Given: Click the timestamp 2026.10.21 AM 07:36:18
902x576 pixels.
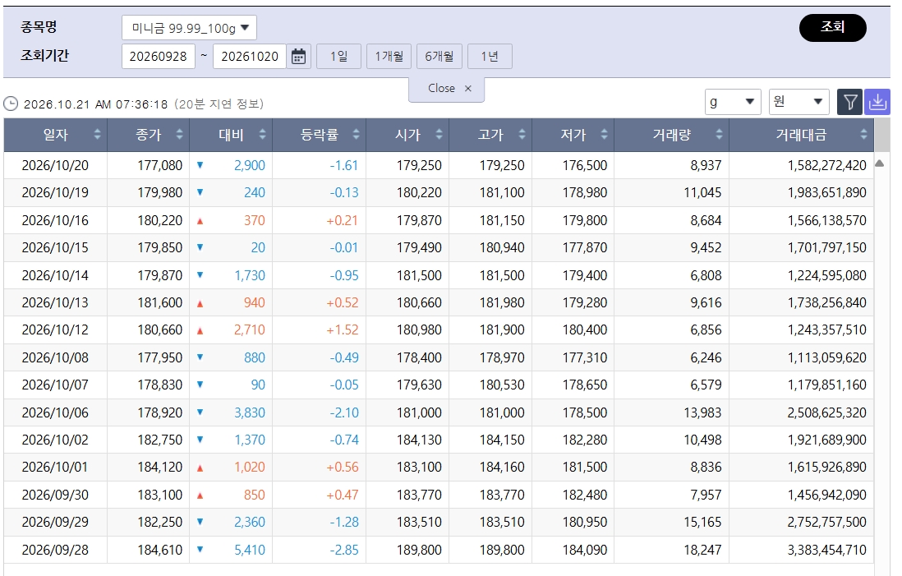Looking at the screenshot, I should [95, 104].
